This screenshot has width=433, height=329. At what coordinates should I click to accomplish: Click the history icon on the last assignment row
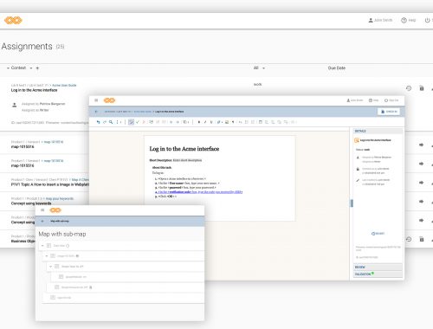coord(409,239)
